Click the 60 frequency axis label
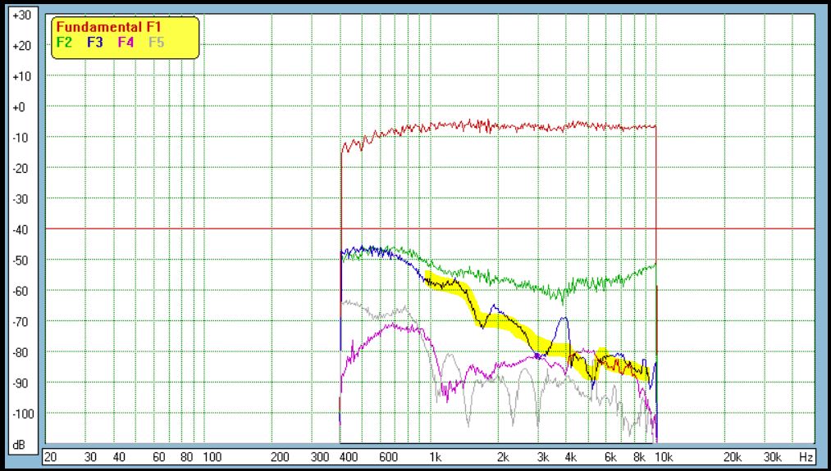 click(159, 457)
